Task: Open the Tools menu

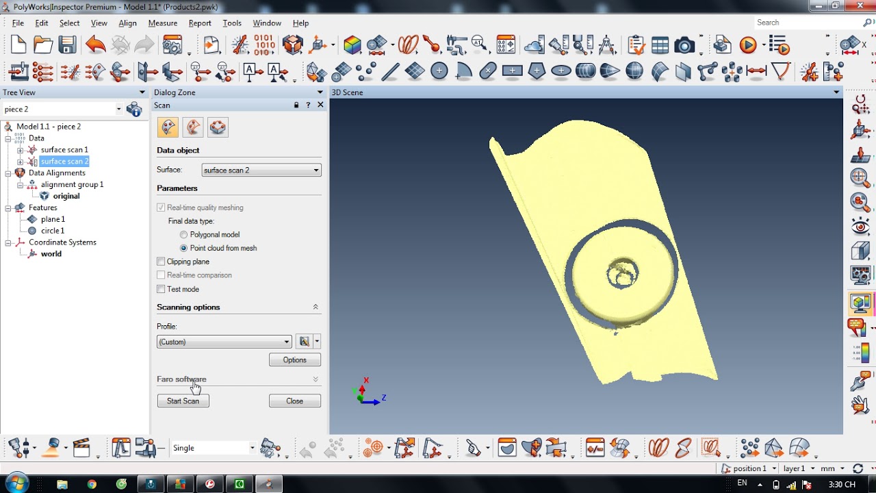Action: point(232,23)
